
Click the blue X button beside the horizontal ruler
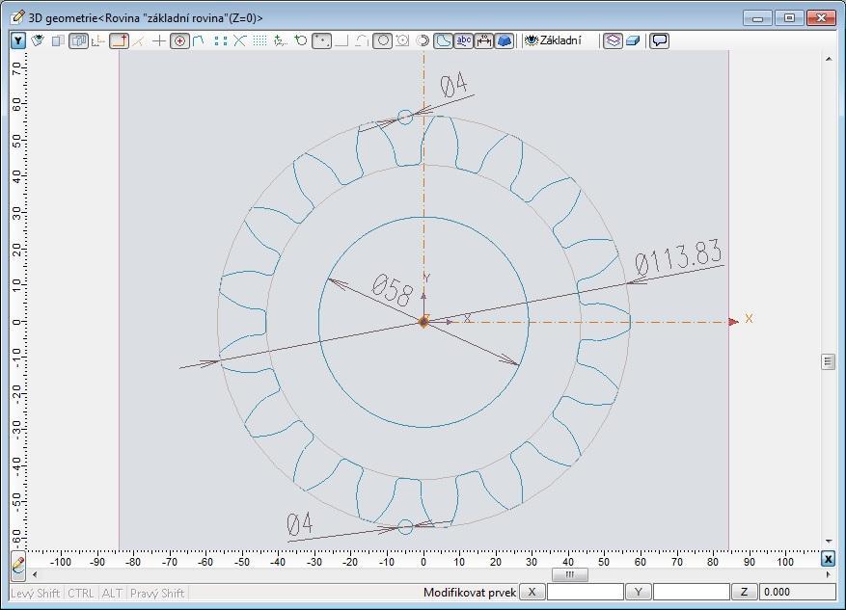[829, 559]
